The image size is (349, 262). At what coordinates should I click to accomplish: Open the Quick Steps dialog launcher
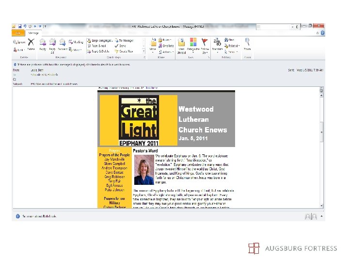[144, 57]
